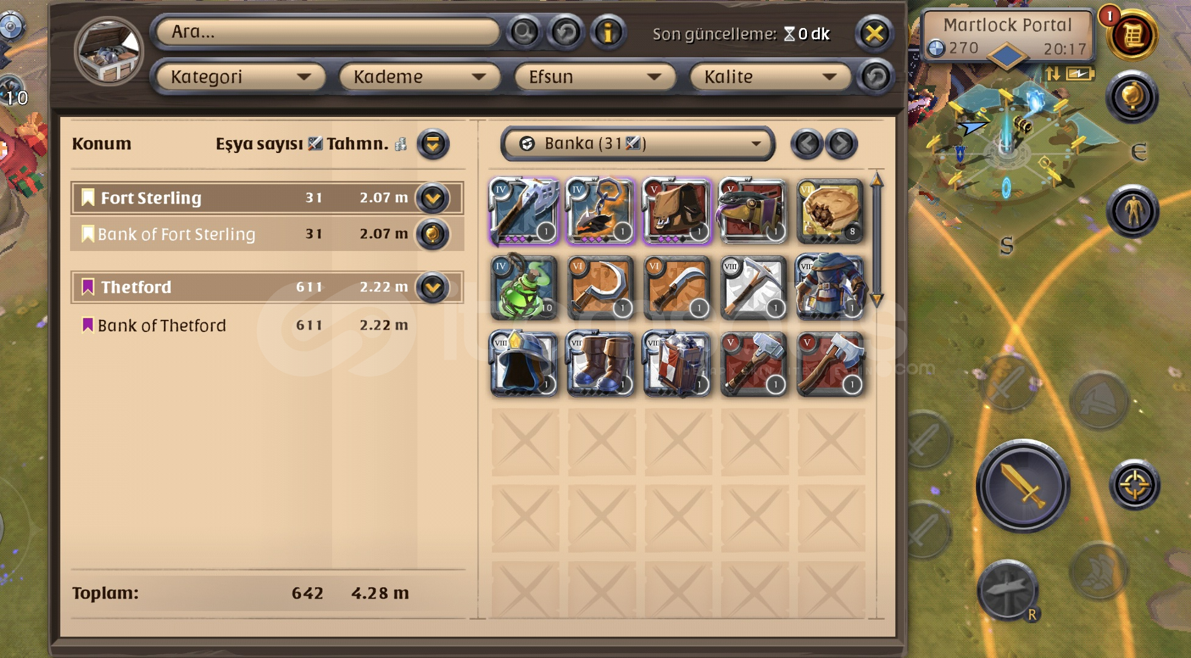1191x658 pixels.
Task: Select the tier VIII pickaxe item
Action: tap(754, 288)
